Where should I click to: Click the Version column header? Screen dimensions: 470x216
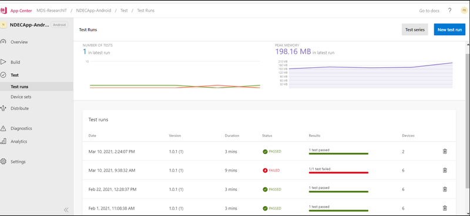tap(175, 136)
